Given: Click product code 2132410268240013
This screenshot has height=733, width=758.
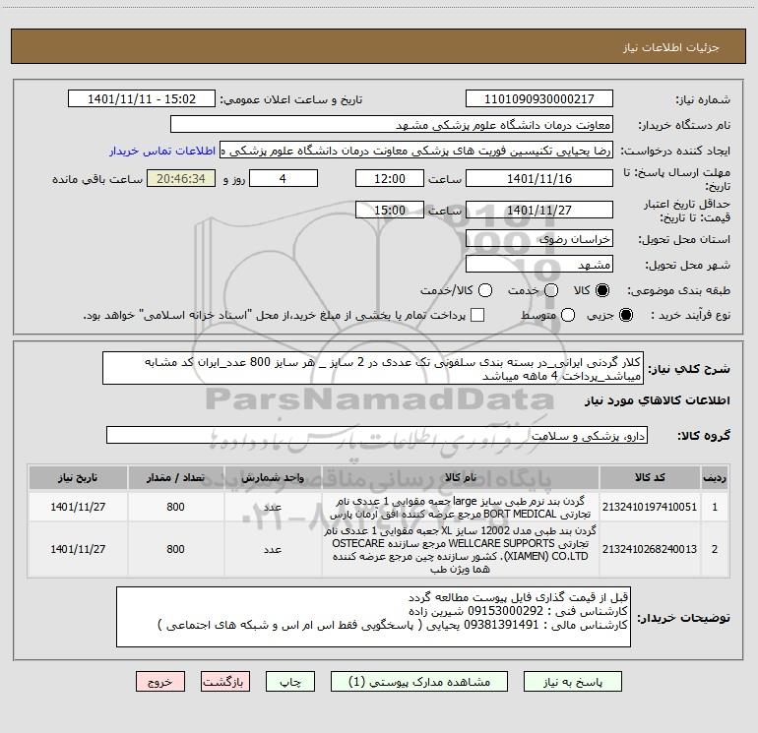Looking at the screenshot, I should point(650,549).
